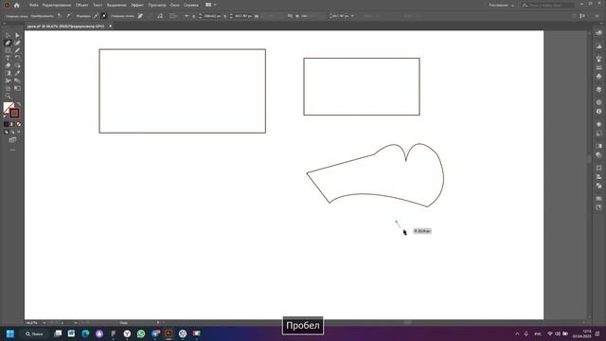Viewport: 606px width, 341px height.
Task: Open WhatsApp from the taskbar
Action: 141,333
